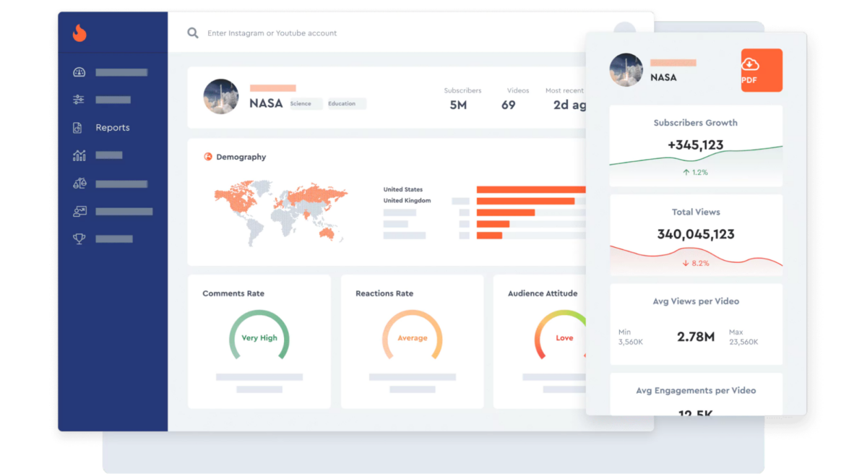This screenshot has height=474, width=867.
Task: Open the filter settings sliders icon
Action: click(x=79, y=99)
